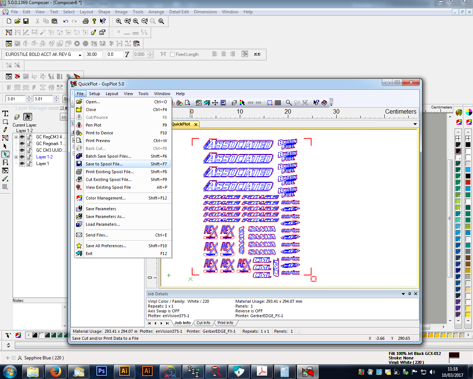Switch to the Print Info tab
The image size is (473, 379).
coord(225,323)
